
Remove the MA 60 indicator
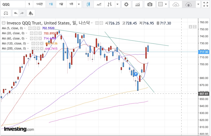point(40,38)
